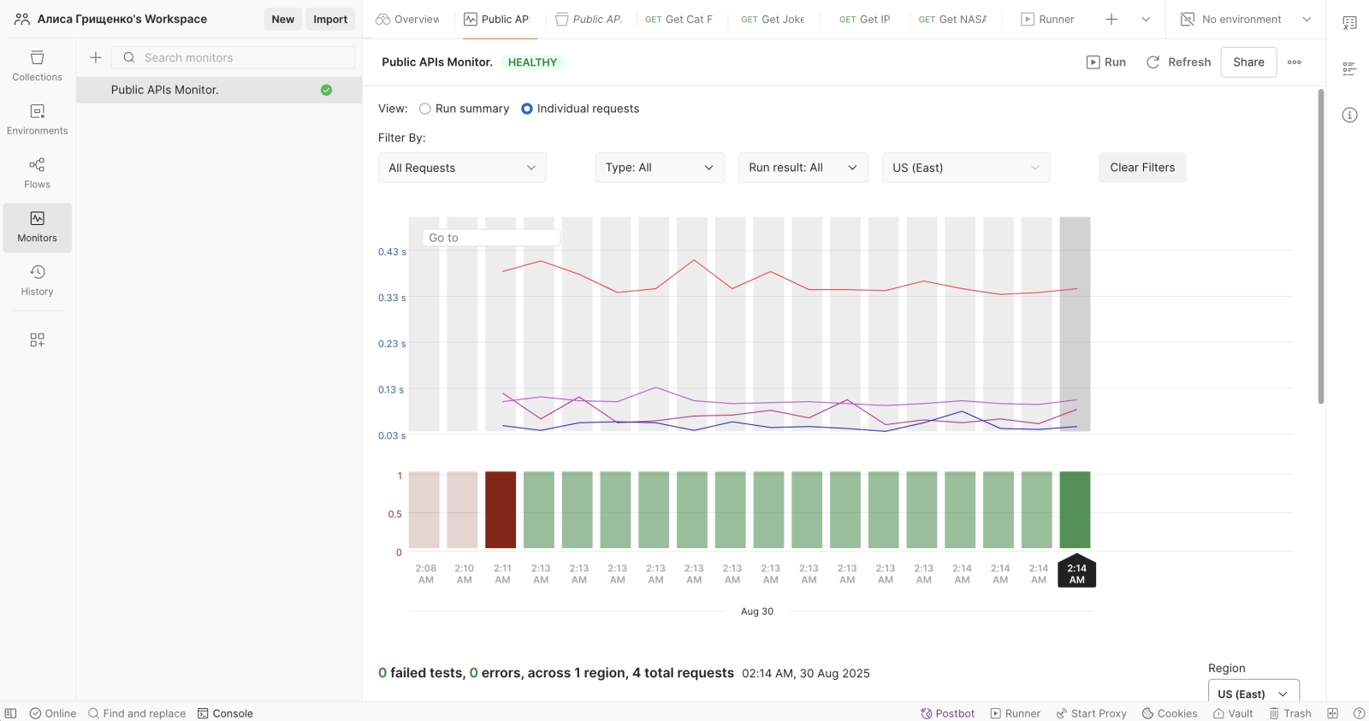Click the no environment icon
Screen dimensions: 1369x721
(1188, 19)
